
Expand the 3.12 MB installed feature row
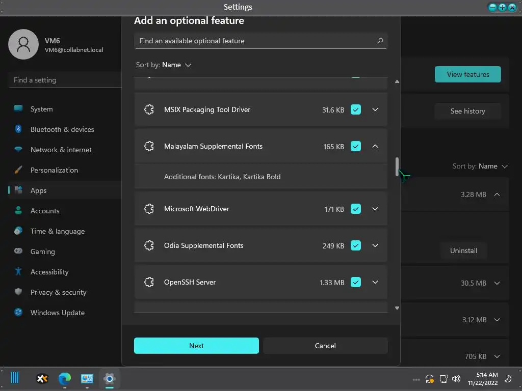[497, 320]
